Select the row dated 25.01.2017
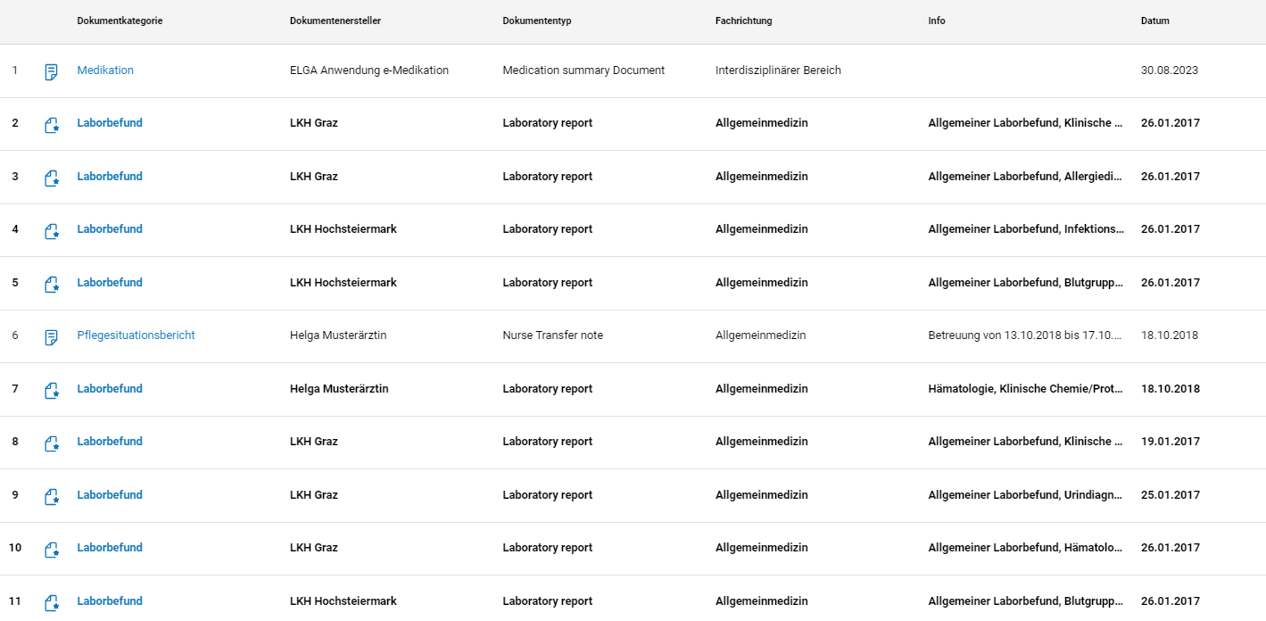The width and height of the screenshot is (1266, 621). (x=633, y=495)
